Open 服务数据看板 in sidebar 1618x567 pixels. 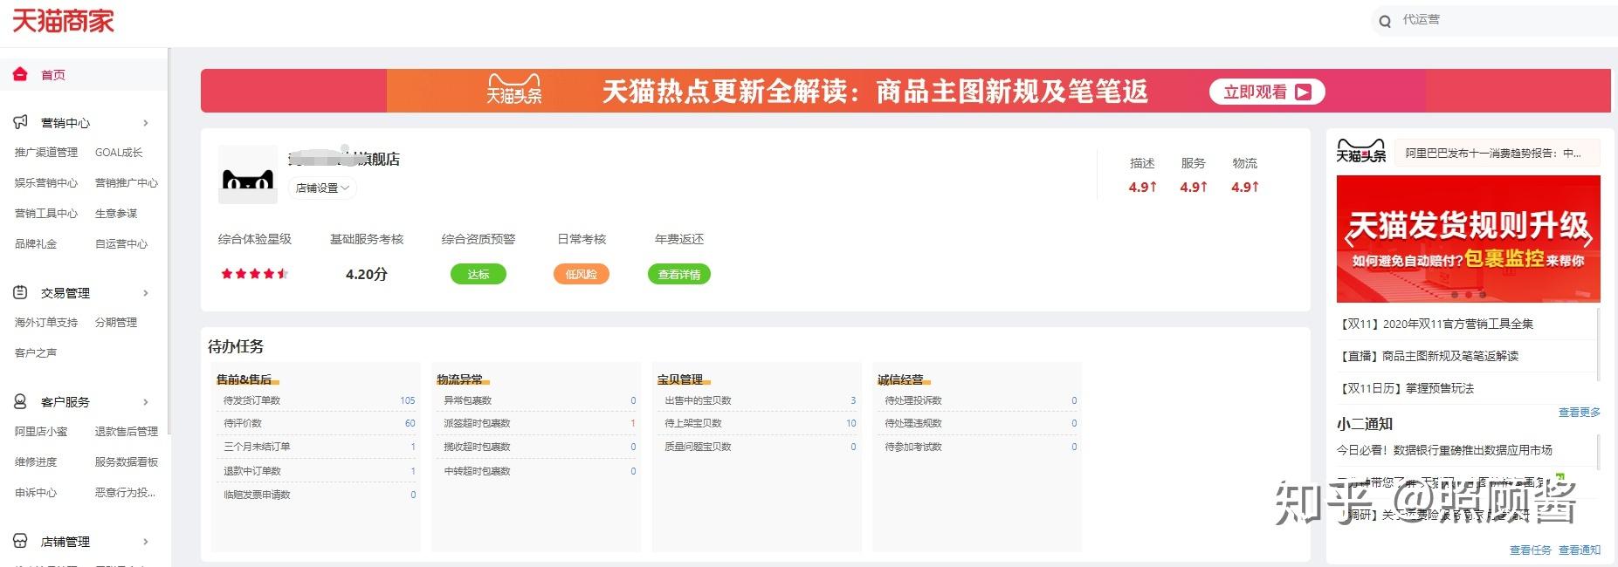click(127, 462)
